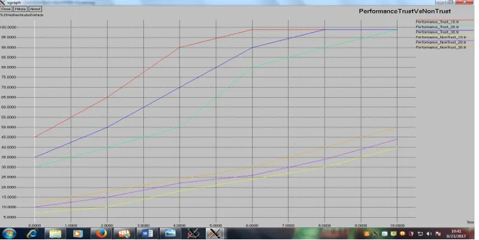479x240 pixels.
Task: Switch to the Xming X server taskbar icon
Action: [x=193, y=234]
